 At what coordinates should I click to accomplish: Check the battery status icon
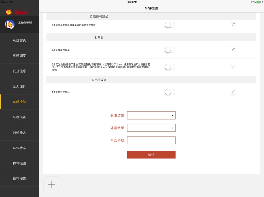coord(259,2)
